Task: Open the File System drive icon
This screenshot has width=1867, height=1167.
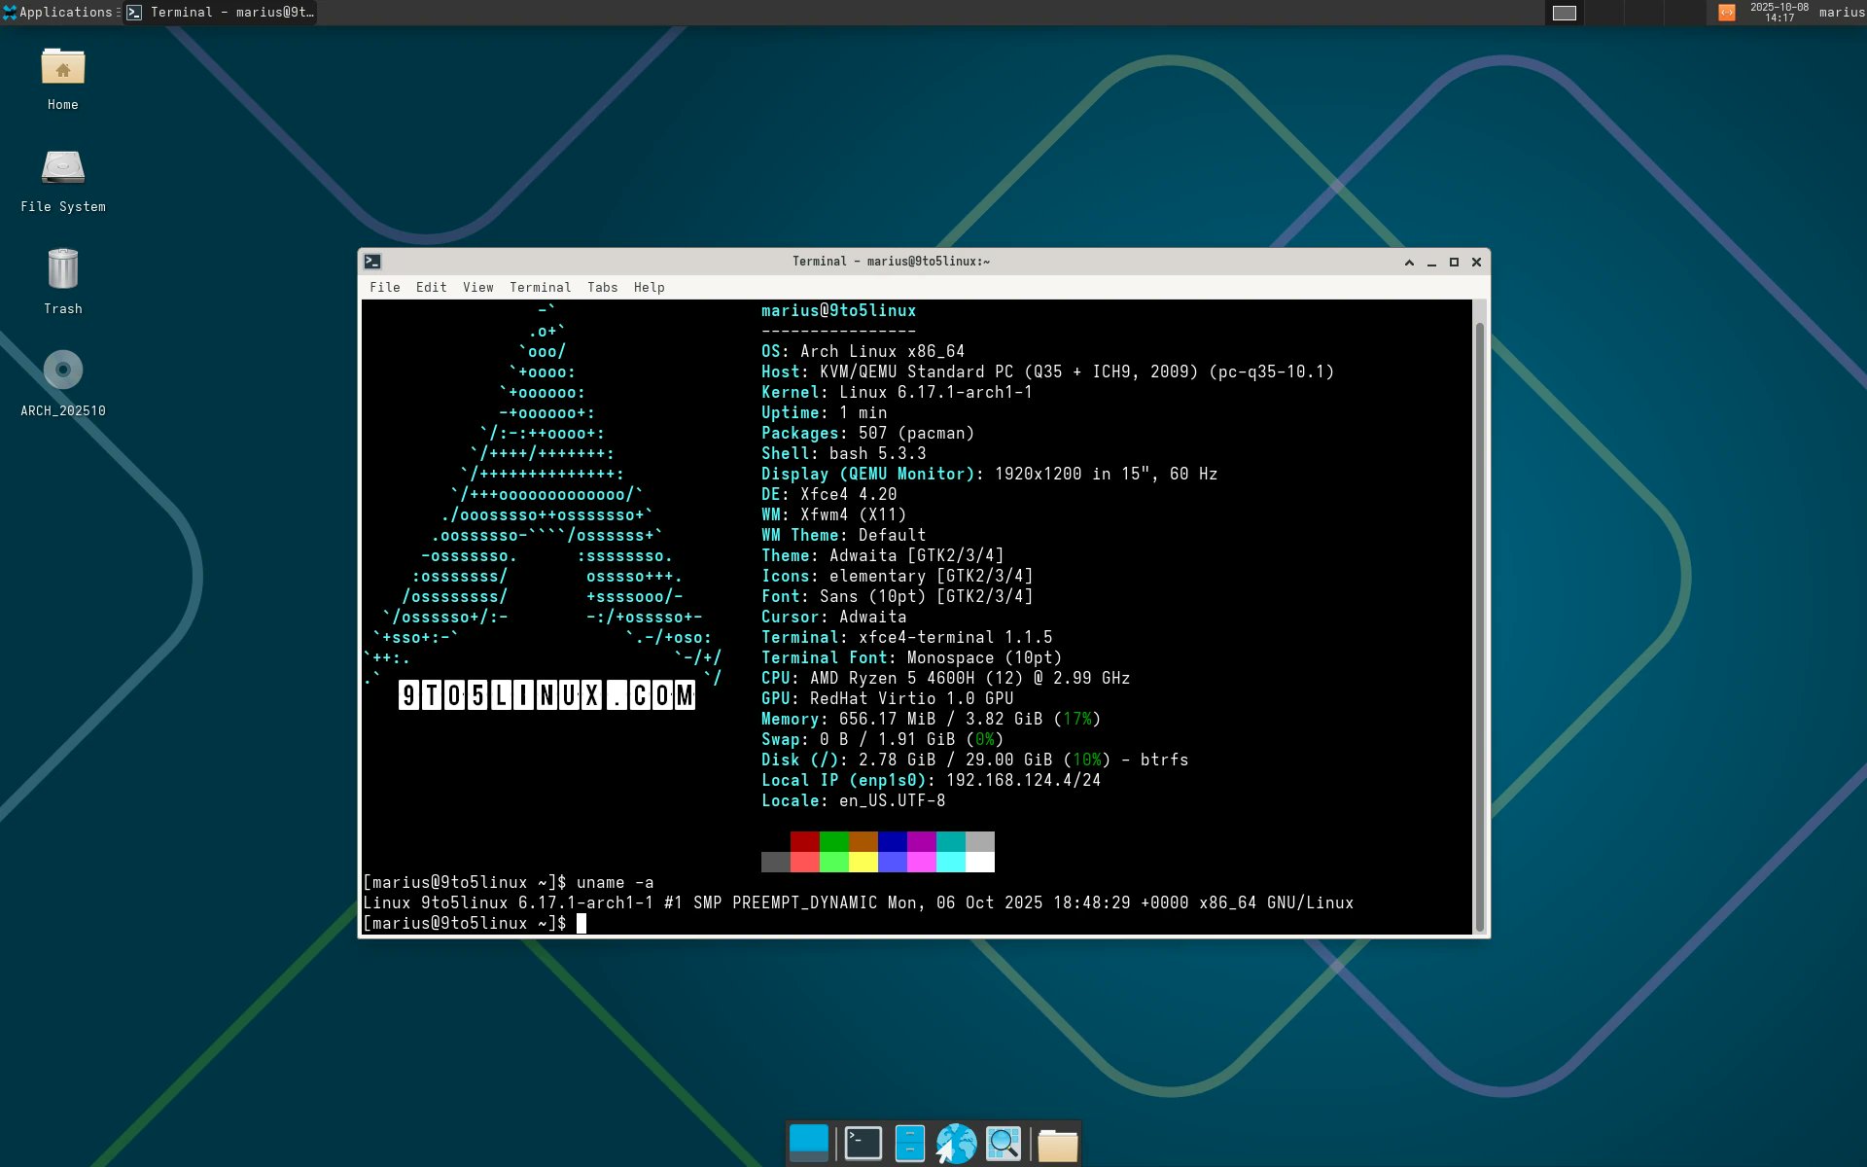Action: tap(63, 168)
